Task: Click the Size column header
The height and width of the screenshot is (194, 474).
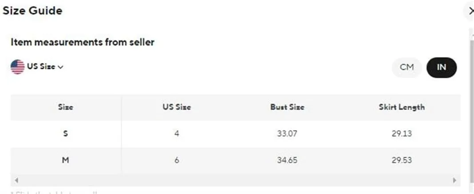Action: (x=66, y=107)
